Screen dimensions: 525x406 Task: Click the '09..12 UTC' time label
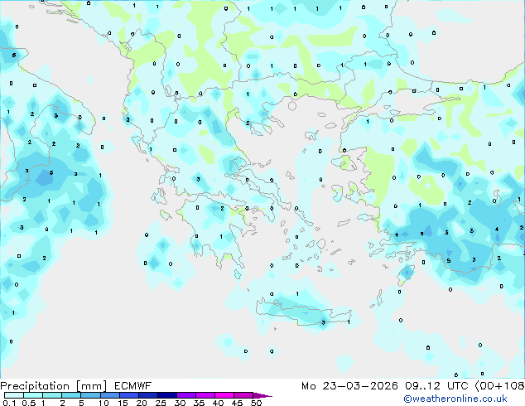coord(436,386)
